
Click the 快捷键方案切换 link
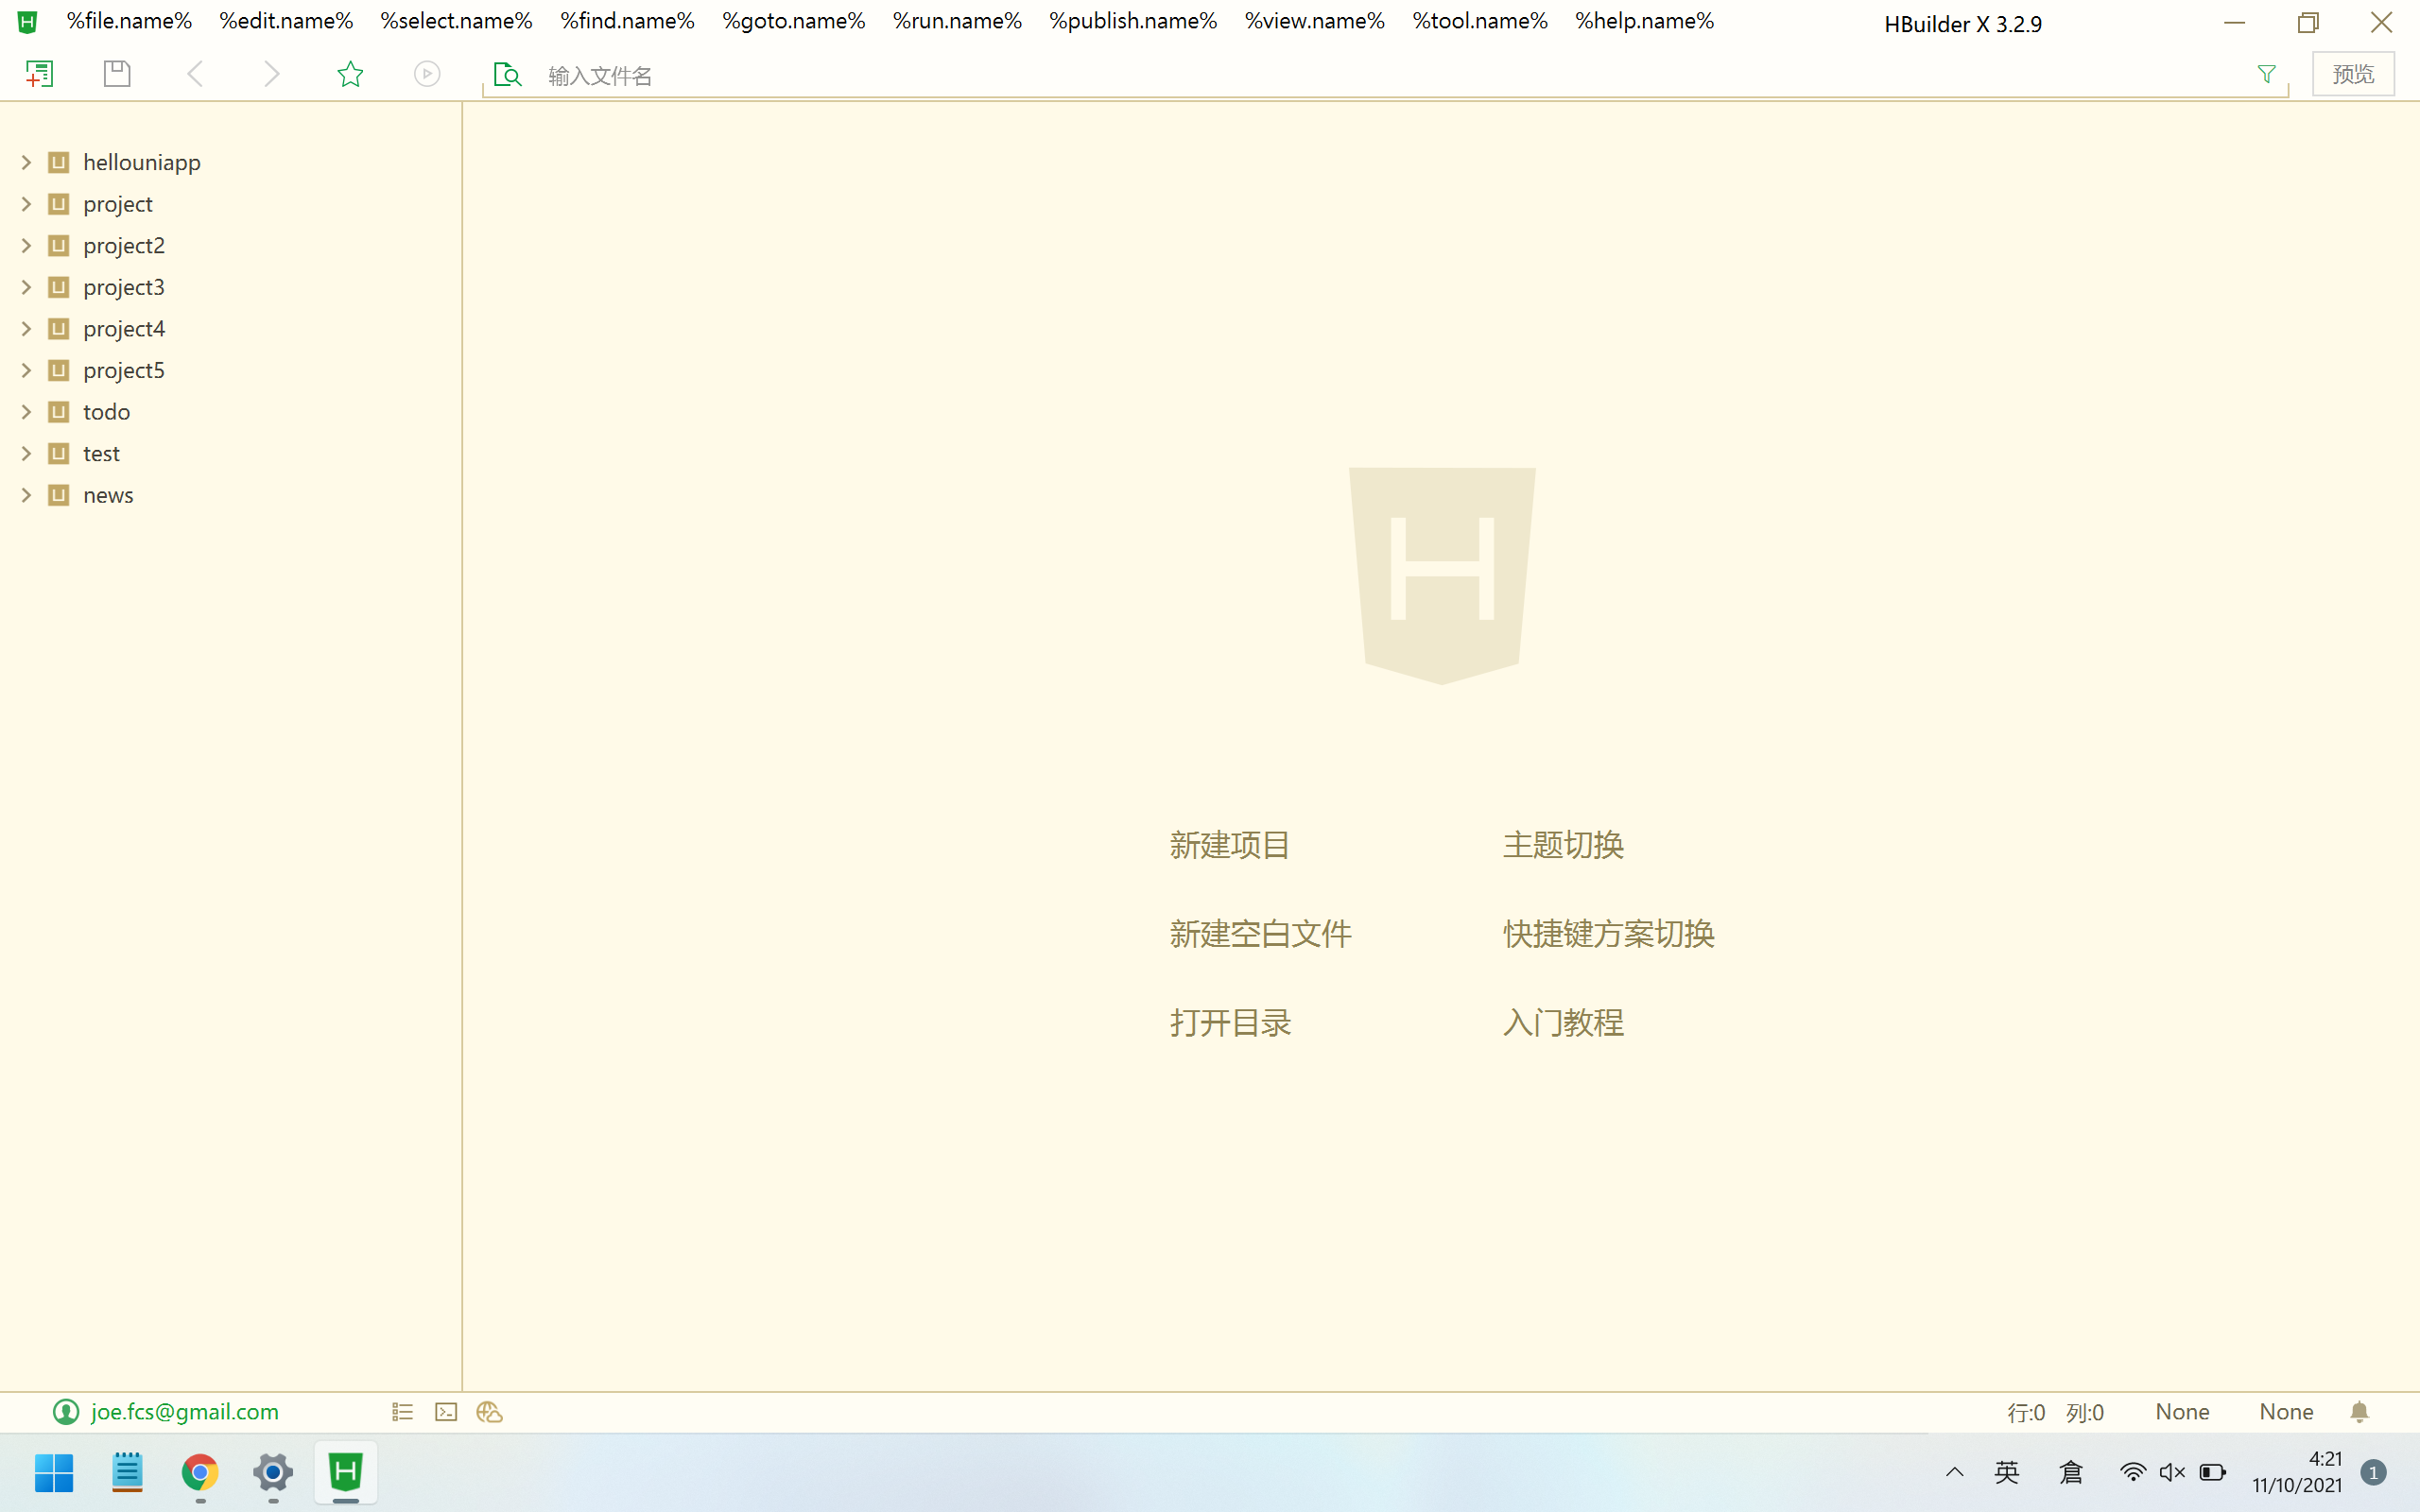click(x=1609, y=934)
